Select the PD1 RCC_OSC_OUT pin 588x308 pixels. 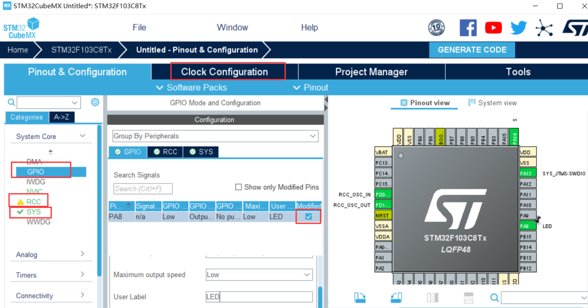tap(383, 205)
